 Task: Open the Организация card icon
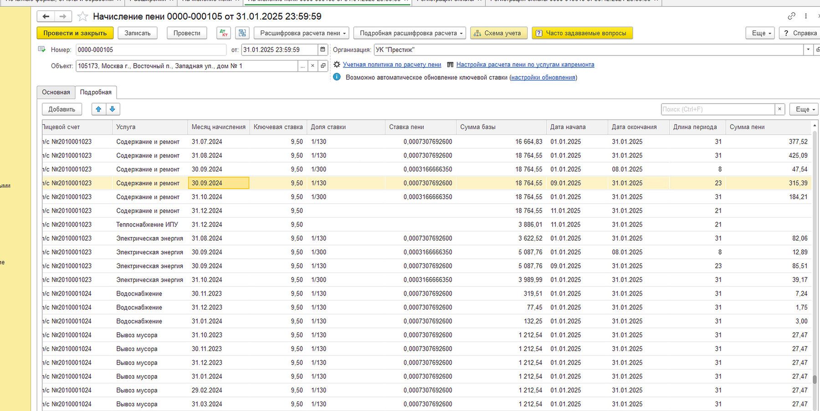click(817, 50)
